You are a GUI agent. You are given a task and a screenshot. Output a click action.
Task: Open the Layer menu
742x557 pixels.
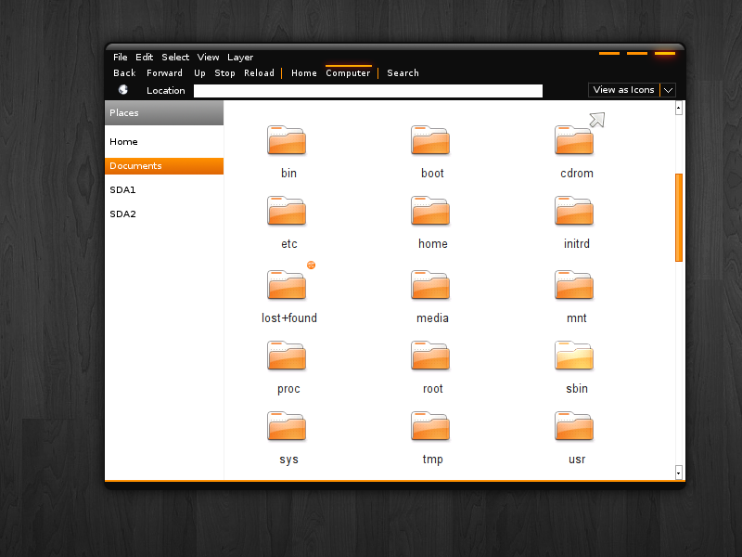(x=240, y=58)
